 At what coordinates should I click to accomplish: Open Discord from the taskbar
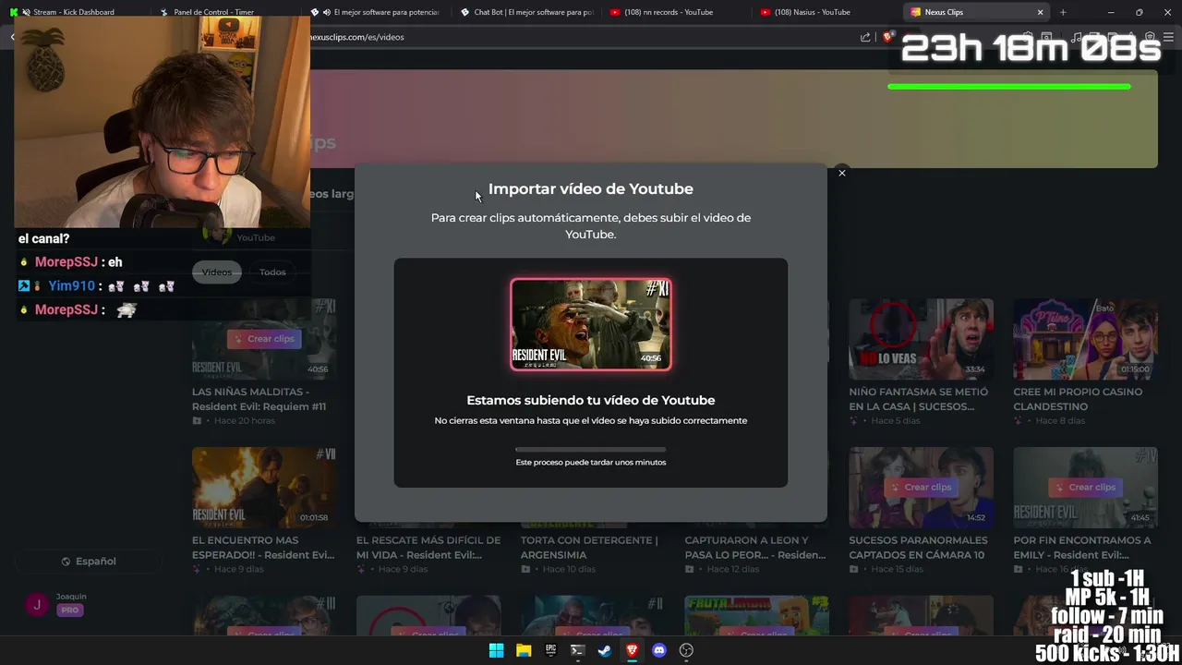coord(658,650)
